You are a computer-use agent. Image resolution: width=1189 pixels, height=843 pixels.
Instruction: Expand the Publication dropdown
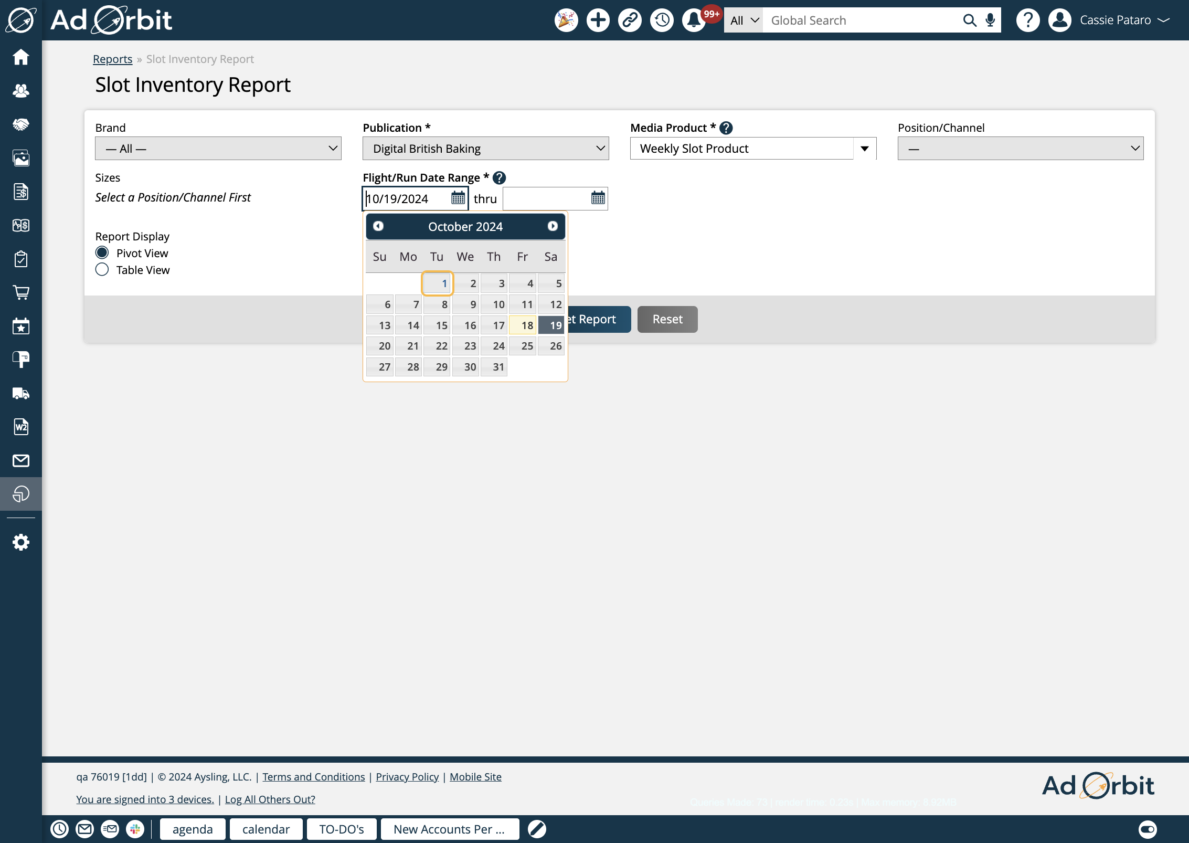point(485,149)
